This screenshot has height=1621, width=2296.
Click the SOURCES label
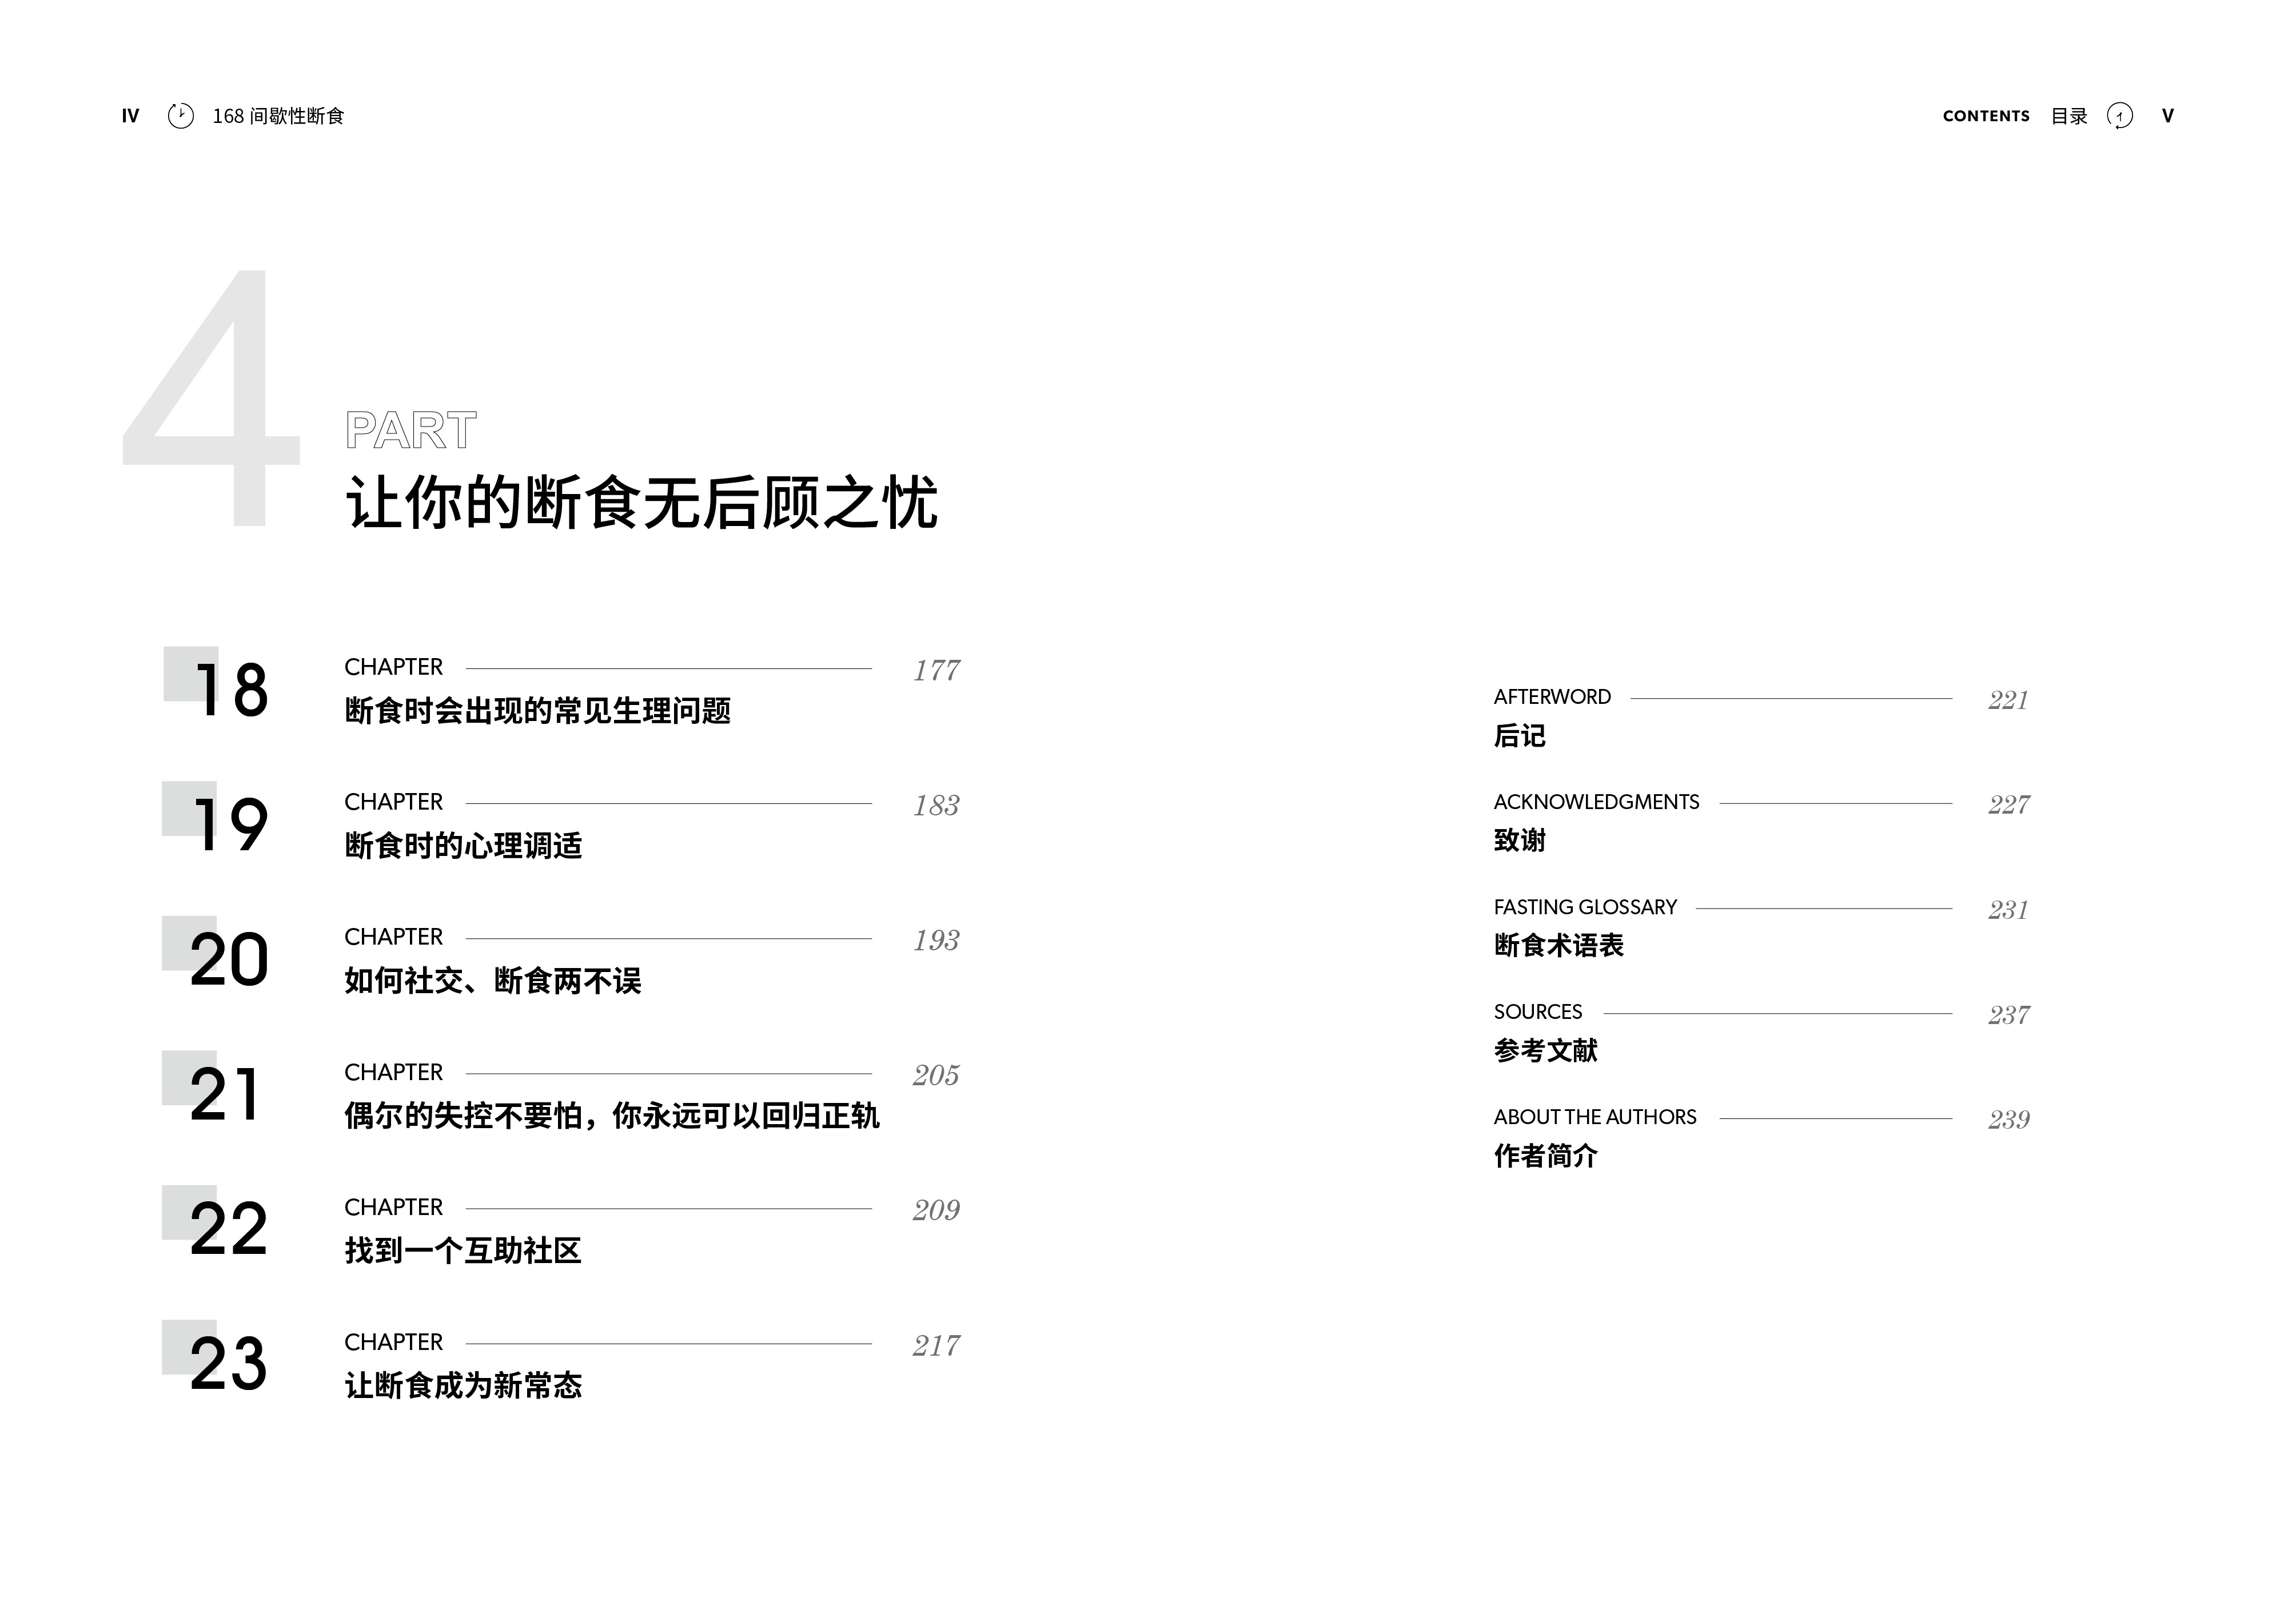(x=1538, y=1012)
